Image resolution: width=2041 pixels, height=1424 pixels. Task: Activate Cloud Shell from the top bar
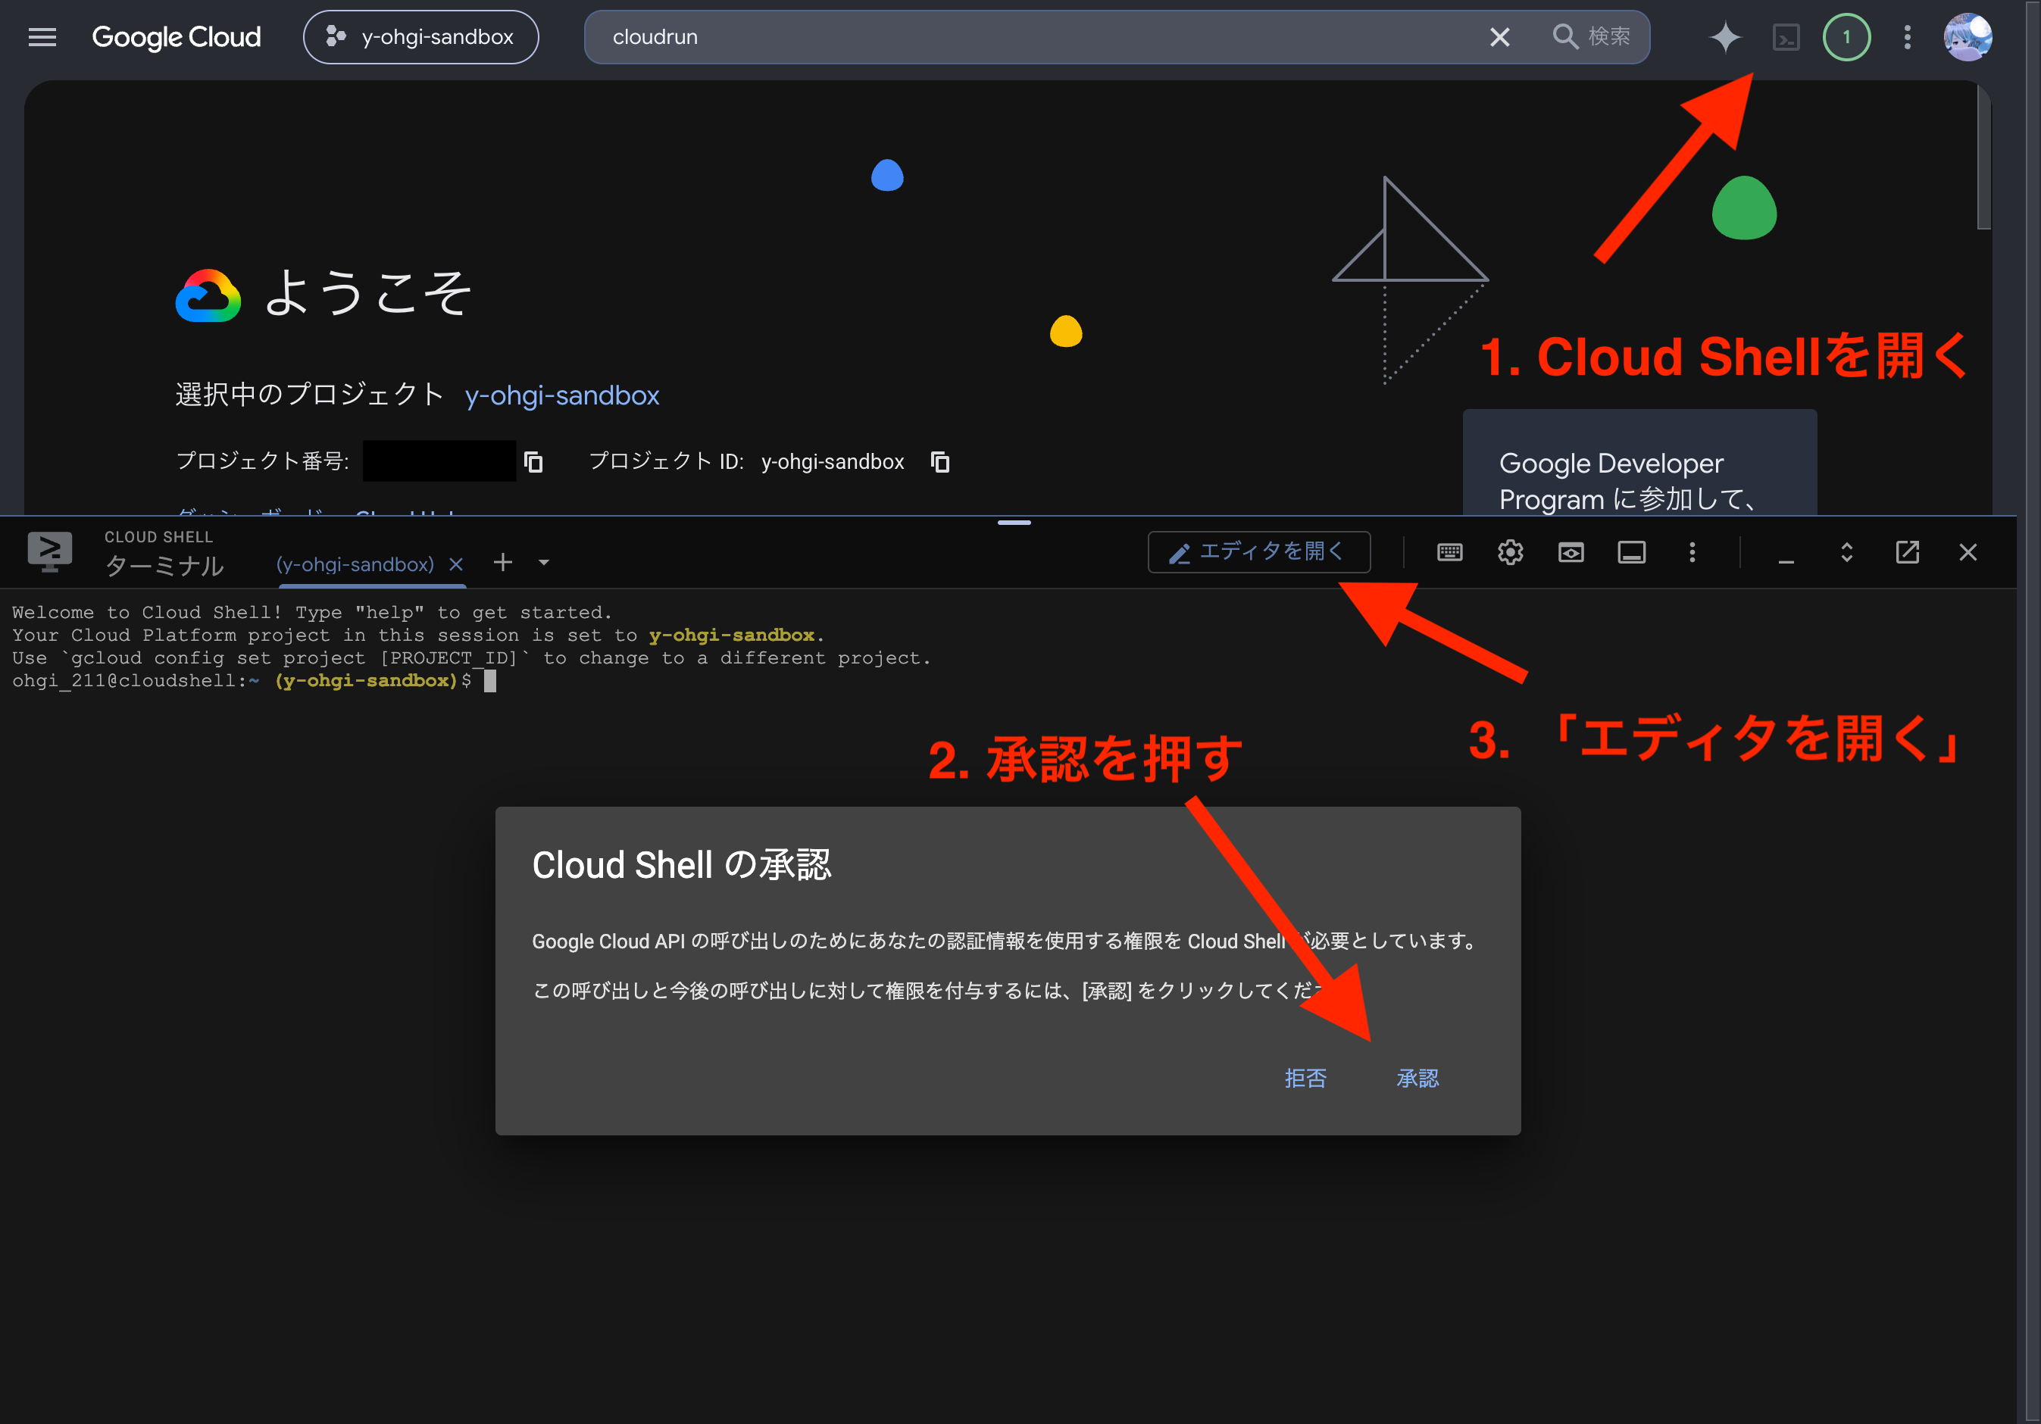(1786, 37)
